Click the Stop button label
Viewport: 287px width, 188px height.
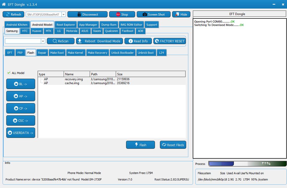coord(124,15)
